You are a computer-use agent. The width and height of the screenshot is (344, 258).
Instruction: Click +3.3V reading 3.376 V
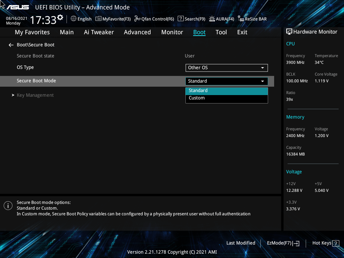pyautogui.click(x=293, y=209)
